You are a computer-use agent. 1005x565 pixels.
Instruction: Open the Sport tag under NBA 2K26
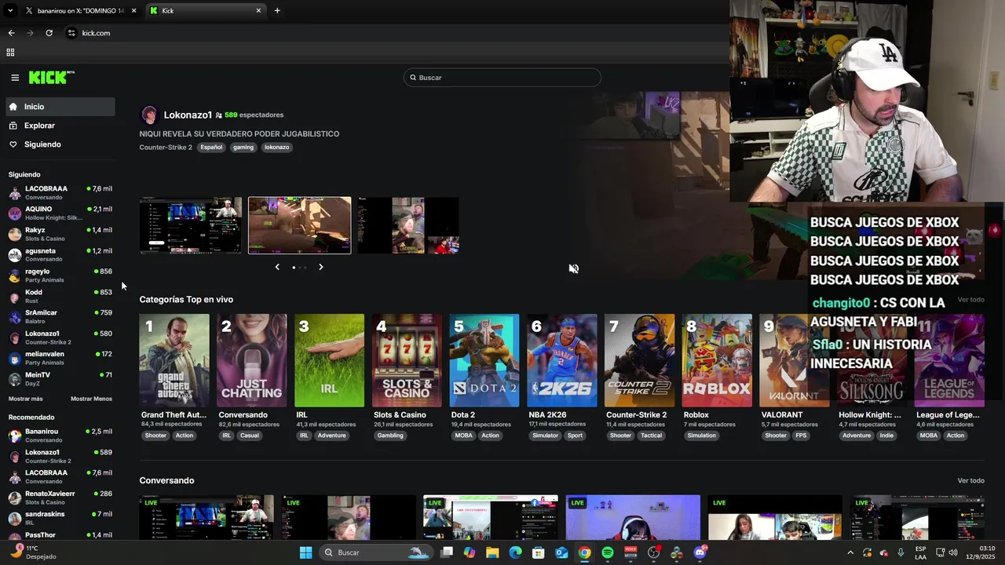coord(576,436)
